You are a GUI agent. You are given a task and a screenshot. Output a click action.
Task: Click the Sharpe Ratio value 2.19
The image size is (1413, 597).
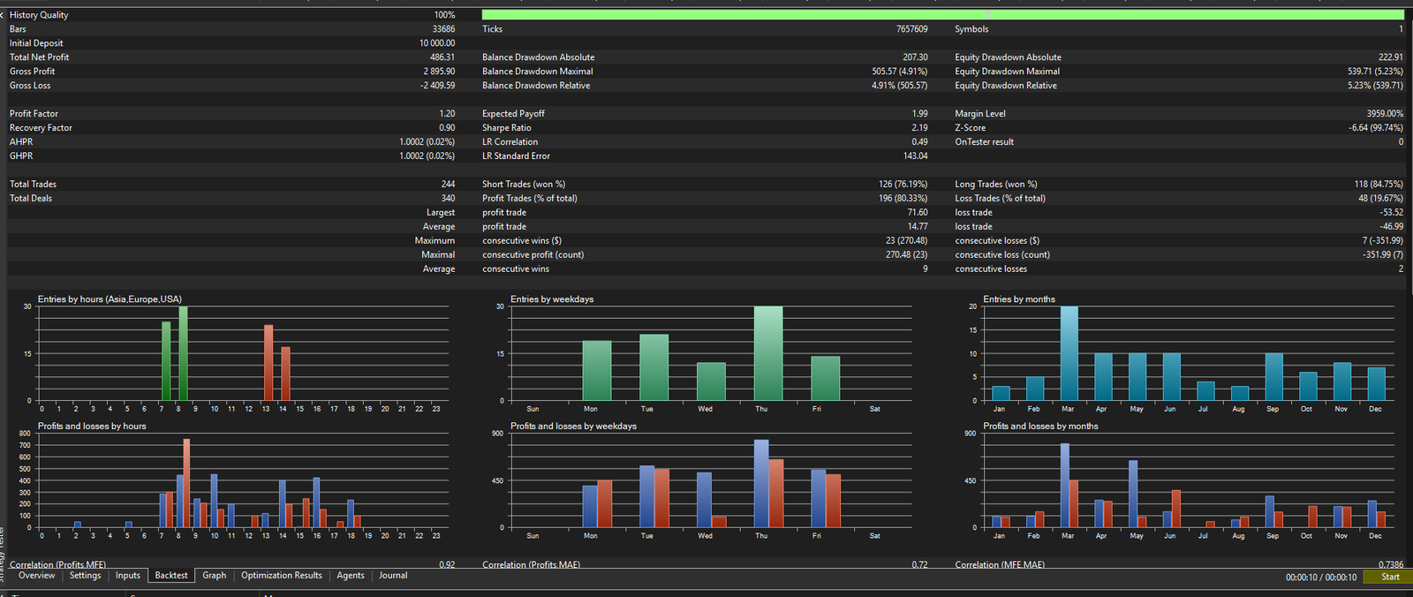[x=919, y=128]
